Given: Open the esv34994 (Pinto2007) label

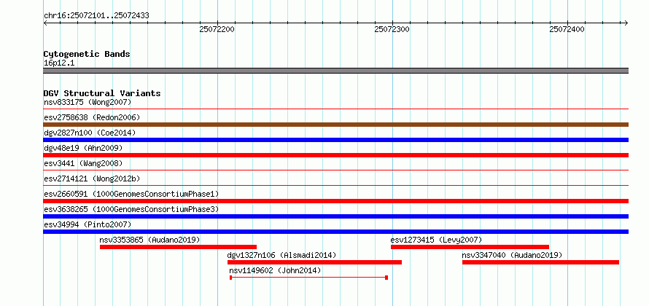Looking at the screenshot, I should click(88, 224).
